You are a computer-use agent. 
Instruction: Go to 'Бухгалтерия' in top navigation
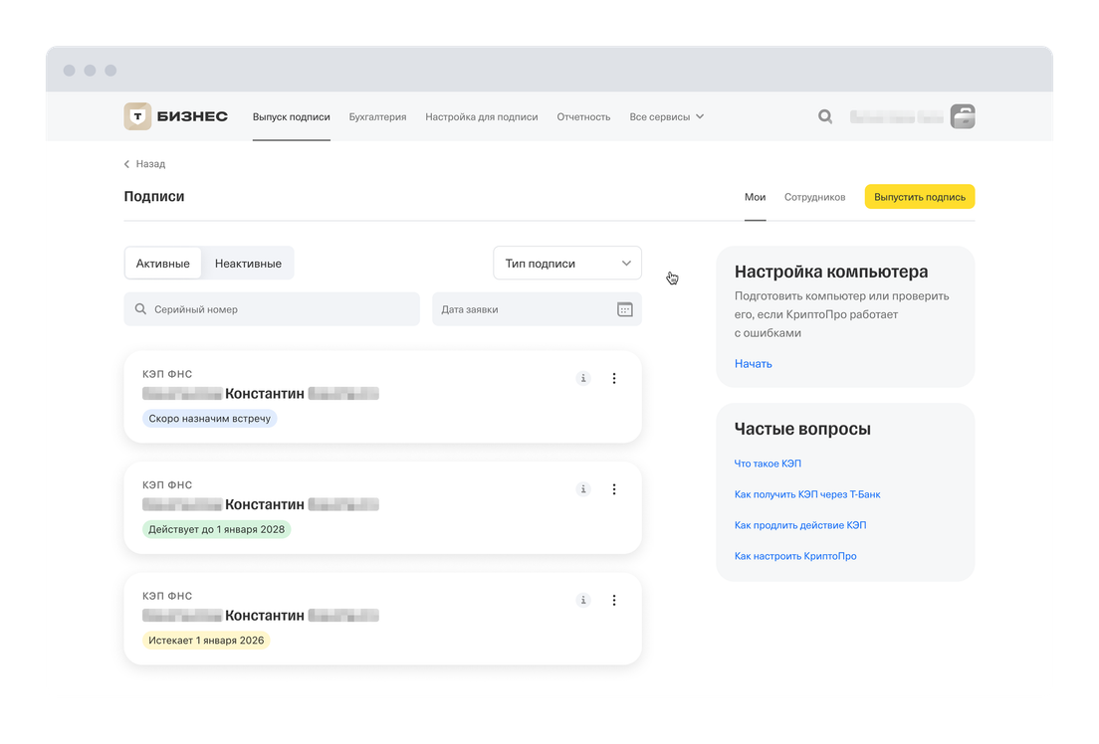click(377, 116)
